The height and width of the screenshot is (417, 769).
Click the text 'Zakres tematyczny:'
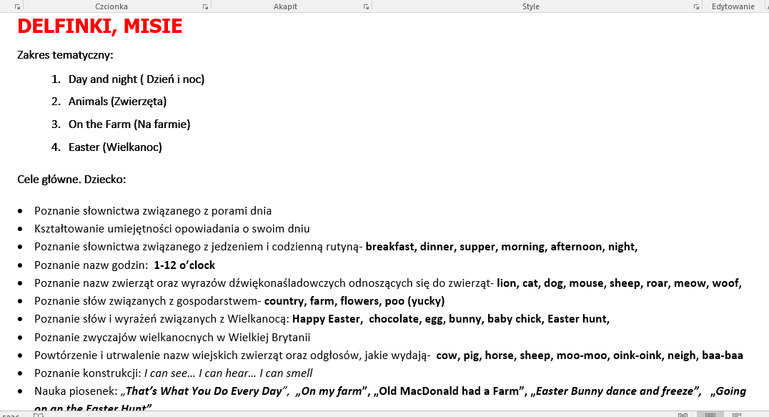pos(65,55)
